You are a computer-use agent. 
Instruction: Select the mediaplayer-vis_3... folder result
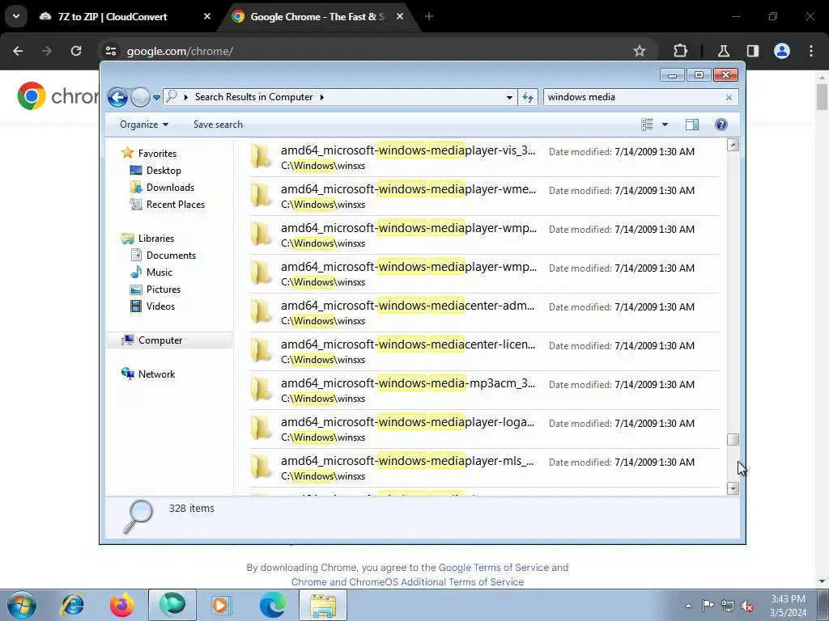484,158
